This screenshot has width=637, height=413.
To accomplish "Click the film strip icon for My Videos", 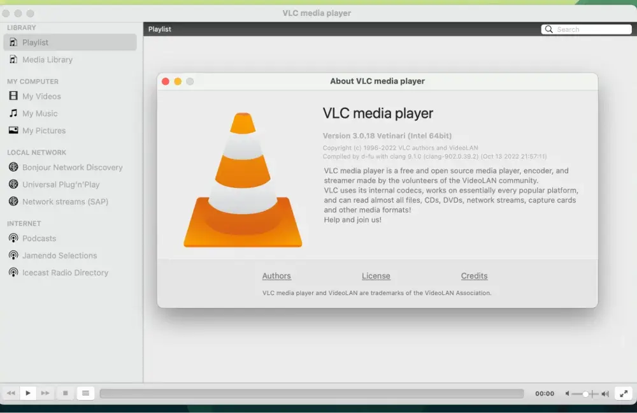I will (x=13, y=96).
